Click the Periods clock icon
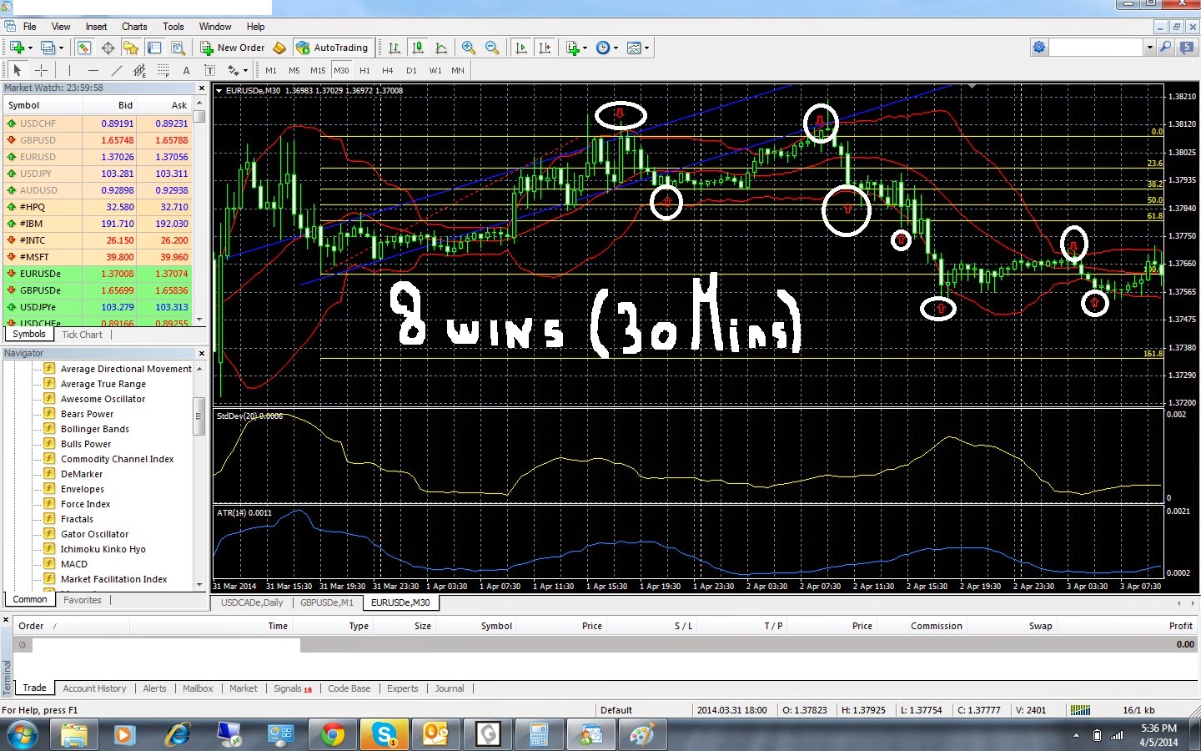Image resolution: width=1201 pixels, height=751 pixels. coord(603,48)
